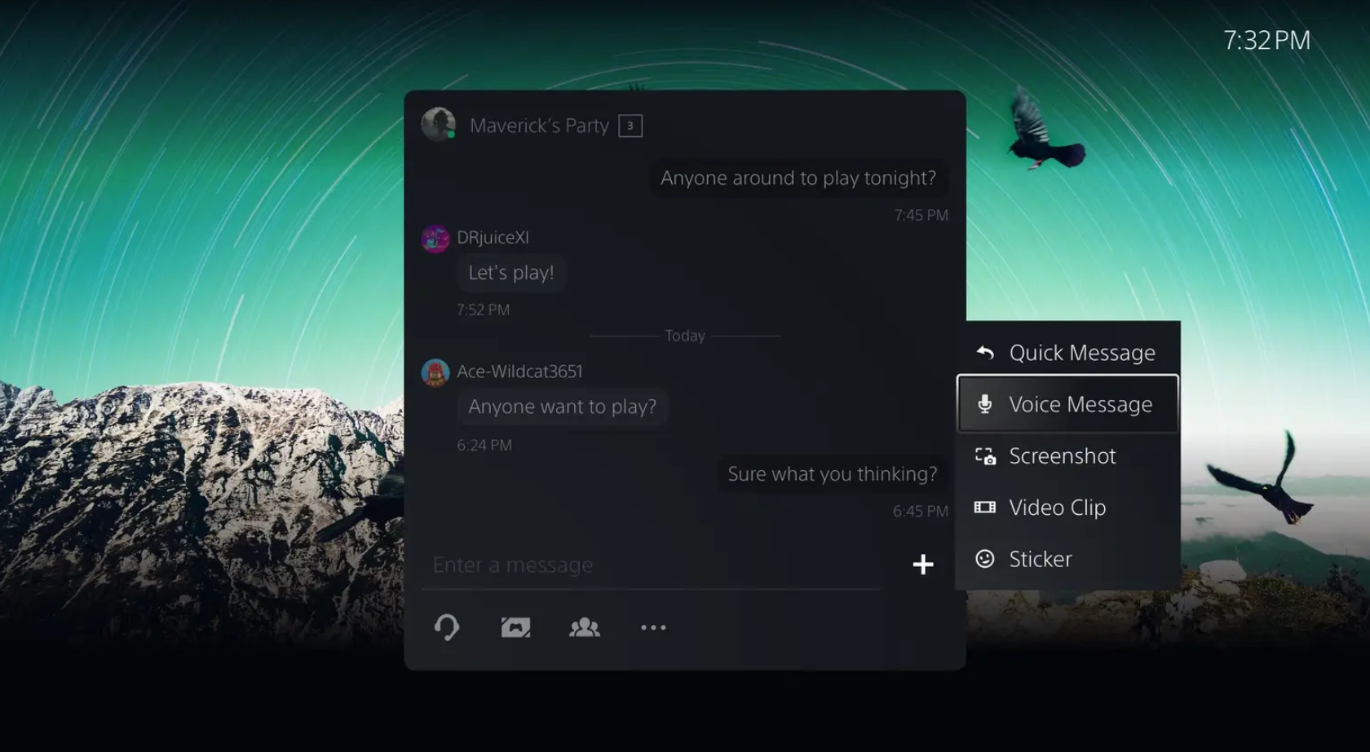Click the 7:32 PM system clock
The width and height of the screenshot is (1370, 752).
[x=1267, y=40]
